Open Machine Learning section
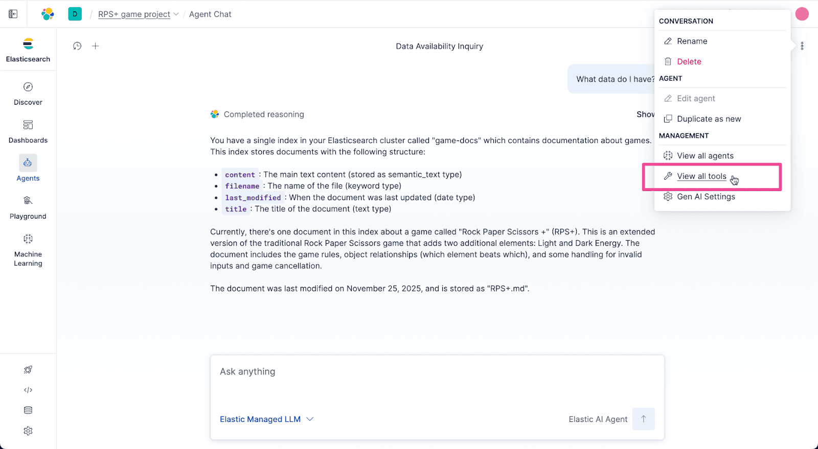Image resolution: width=818 pixels, height=449 pixels. (x=28, y=249)
